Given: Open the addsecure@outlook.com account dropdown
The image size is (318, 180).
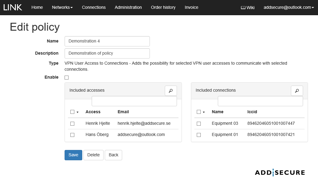Looking at the screenshot, I should pyautogui.click(x=288, y=7).
